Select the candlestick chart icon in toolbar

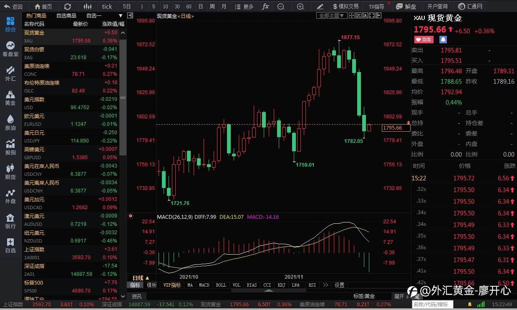[x=87, y=6]
